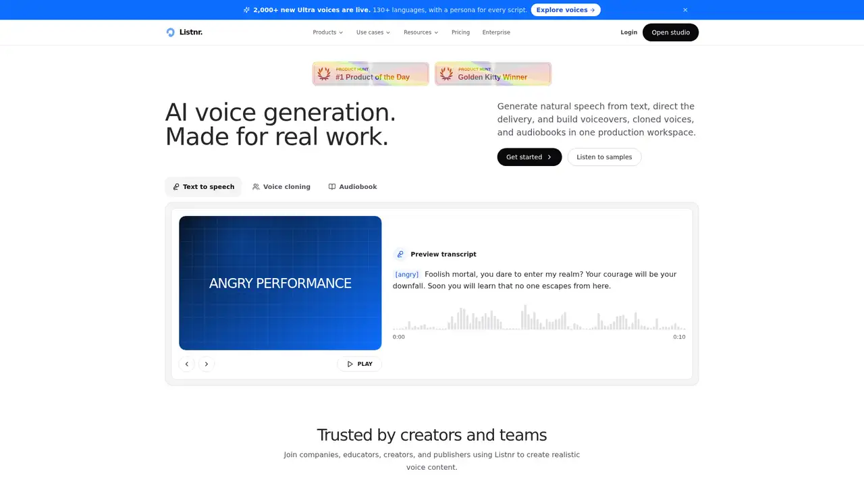Switch to the Audiobook tab
This screenshot has width=864, height=486.
[352, 187]
